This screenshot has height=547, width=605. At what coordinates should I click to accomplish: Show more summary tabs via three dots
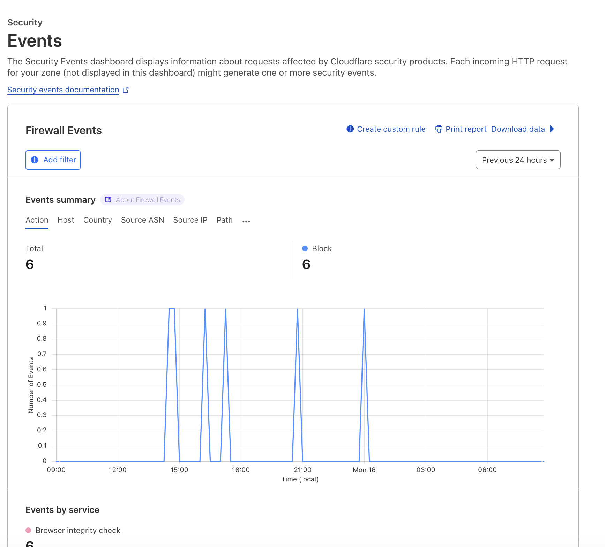(x=246, y=221)
